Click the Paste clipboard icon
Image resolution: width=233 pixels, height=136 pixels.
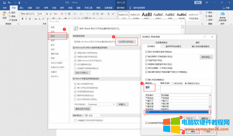tap(4, 14)
